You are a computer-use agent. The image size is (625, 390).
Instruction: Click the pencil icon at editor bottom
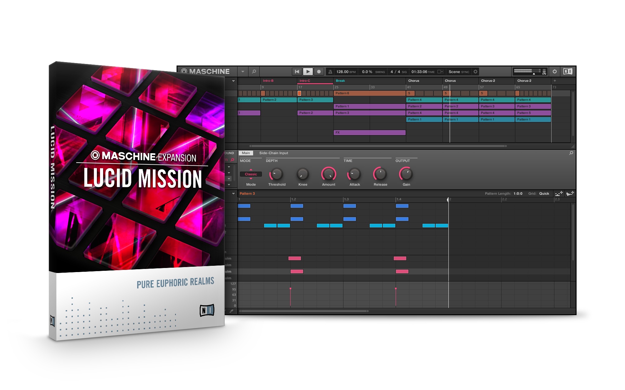tap(232, 311)
